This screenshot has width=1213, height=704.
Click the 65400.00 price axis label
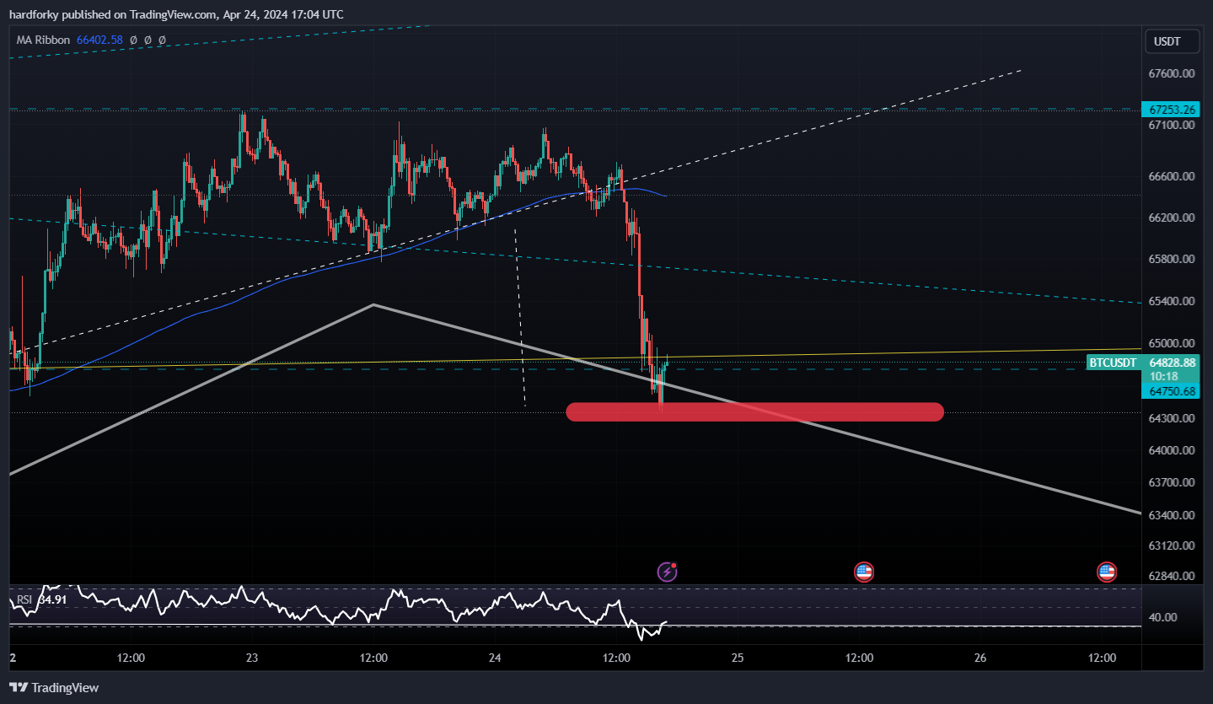[1173, 301]
